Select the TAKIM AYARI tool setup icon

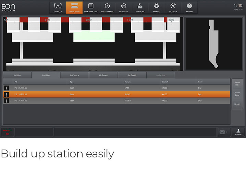click(x=74, y=8)
